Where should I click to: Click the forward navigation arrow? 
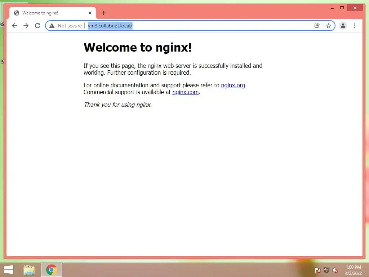[x=26, y=26]
